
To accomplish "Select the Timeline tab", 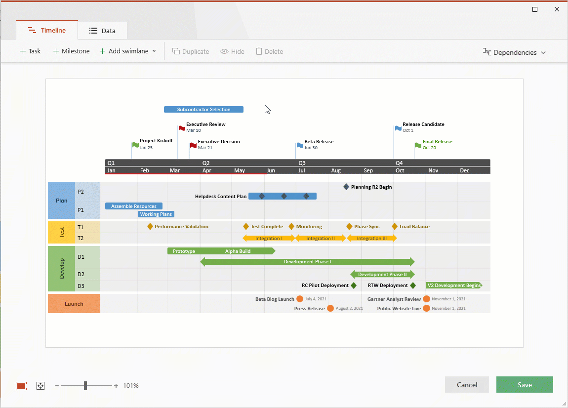I will pos(46,30).
